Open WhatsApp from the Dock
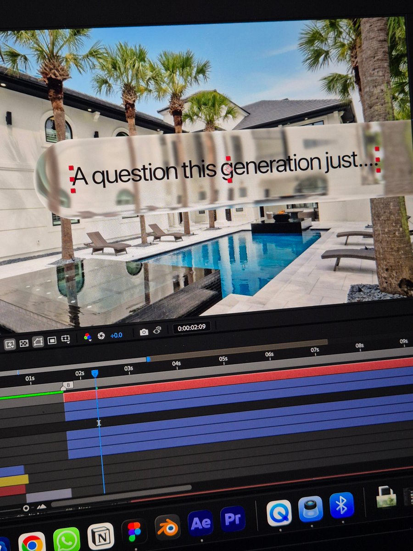Viewport: 413px width, 551px height. (67, 540)
